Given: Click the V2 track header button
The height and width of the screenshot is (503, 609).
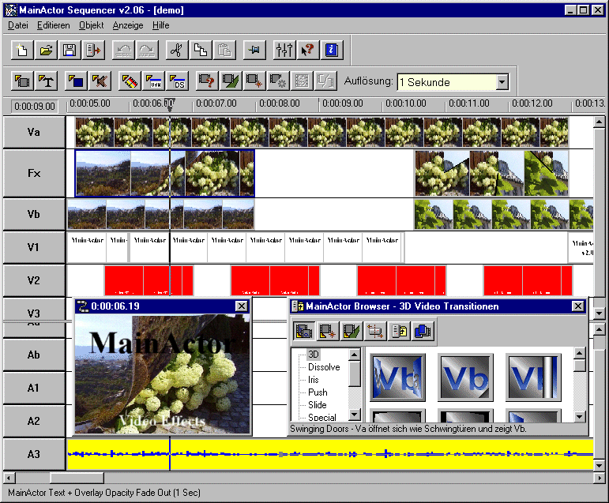Looking at the screenshot, I should coord(33,280).
